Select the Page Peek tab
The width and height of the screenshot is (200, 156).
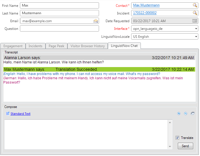coord(56,46)
